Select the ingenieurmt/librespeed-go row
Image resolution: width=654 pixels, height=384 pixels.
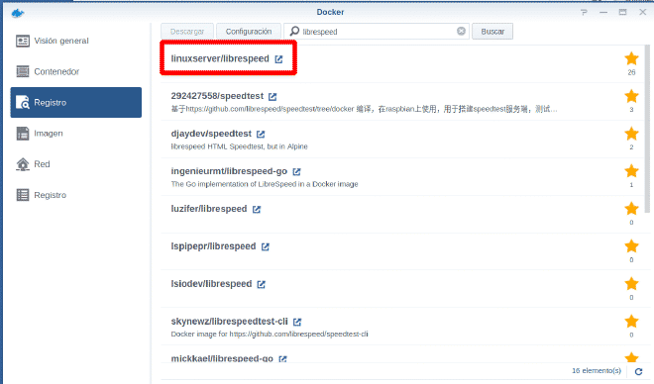402,176
